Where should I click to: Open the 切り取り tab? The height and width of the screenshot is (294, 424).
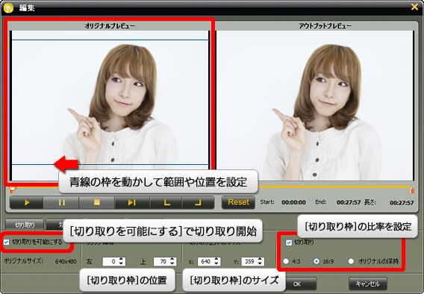click(25, 225)
